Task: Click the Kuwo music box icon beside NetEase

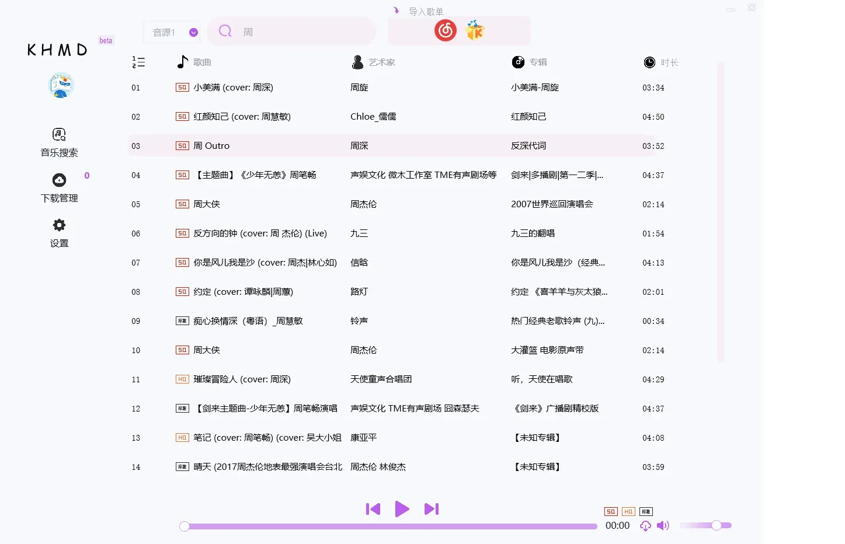Action: tap(474, 30)
